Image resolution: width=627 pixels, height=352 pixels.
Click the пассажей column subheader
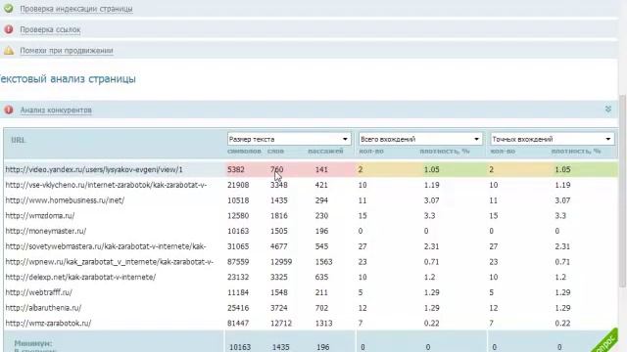(x=325, y=152)
